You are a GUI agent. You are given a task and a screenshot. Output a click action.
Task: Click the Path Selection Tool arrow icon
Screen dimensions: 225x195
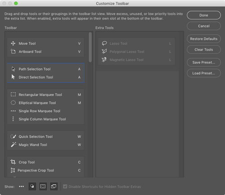pyautogui.click(x=13, y=69)
